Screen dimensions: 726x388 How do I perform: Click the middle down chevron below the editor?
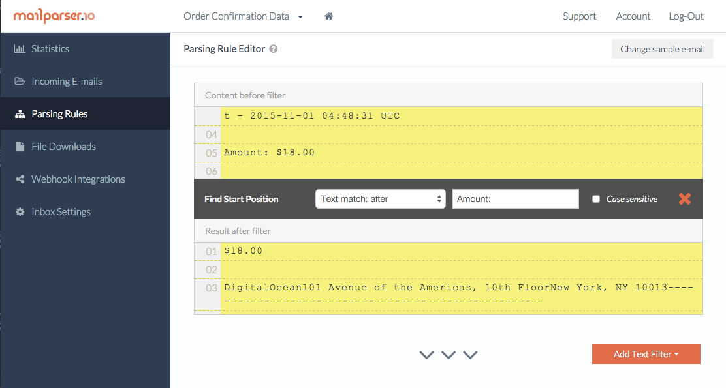click(x=449, y=355)
